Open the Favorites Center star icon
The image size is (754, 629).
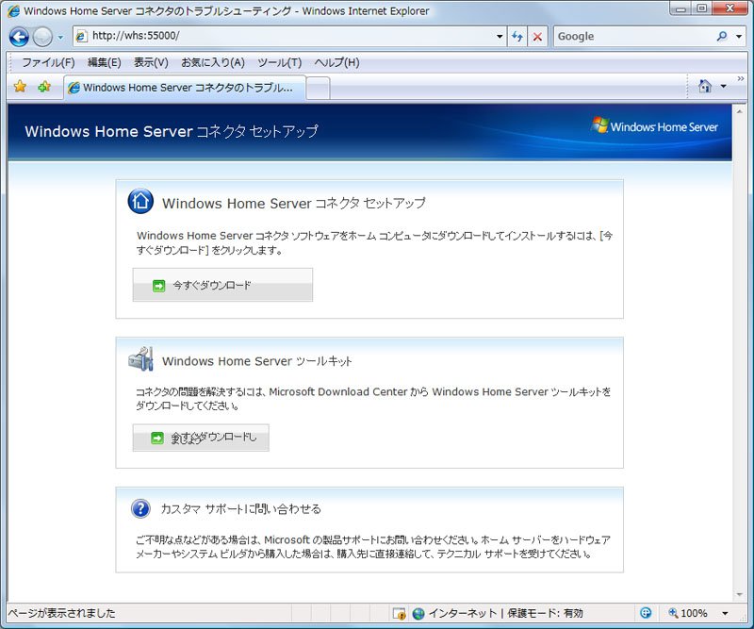[20, 87]
